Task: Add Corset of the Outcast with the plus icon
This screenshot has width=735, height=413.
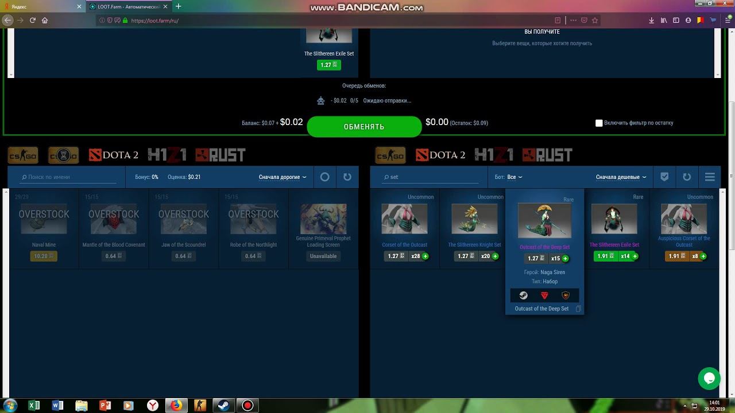Action: [425, 256]
